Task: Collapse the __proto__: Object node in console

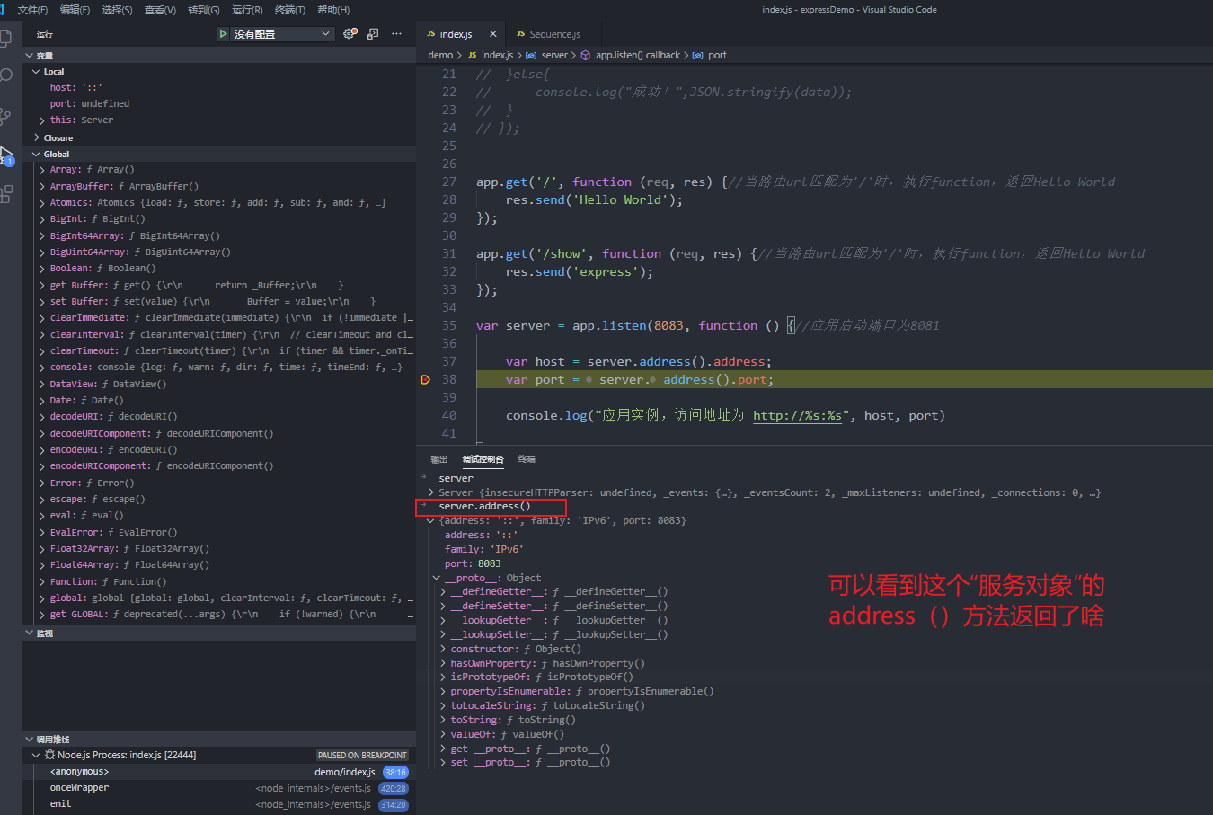Action: [437, 579]
